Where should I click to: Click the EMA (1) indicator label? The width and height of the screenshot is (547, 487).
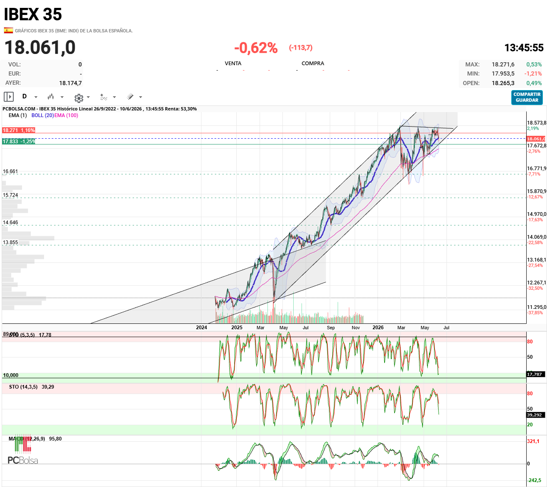point(18,115)
